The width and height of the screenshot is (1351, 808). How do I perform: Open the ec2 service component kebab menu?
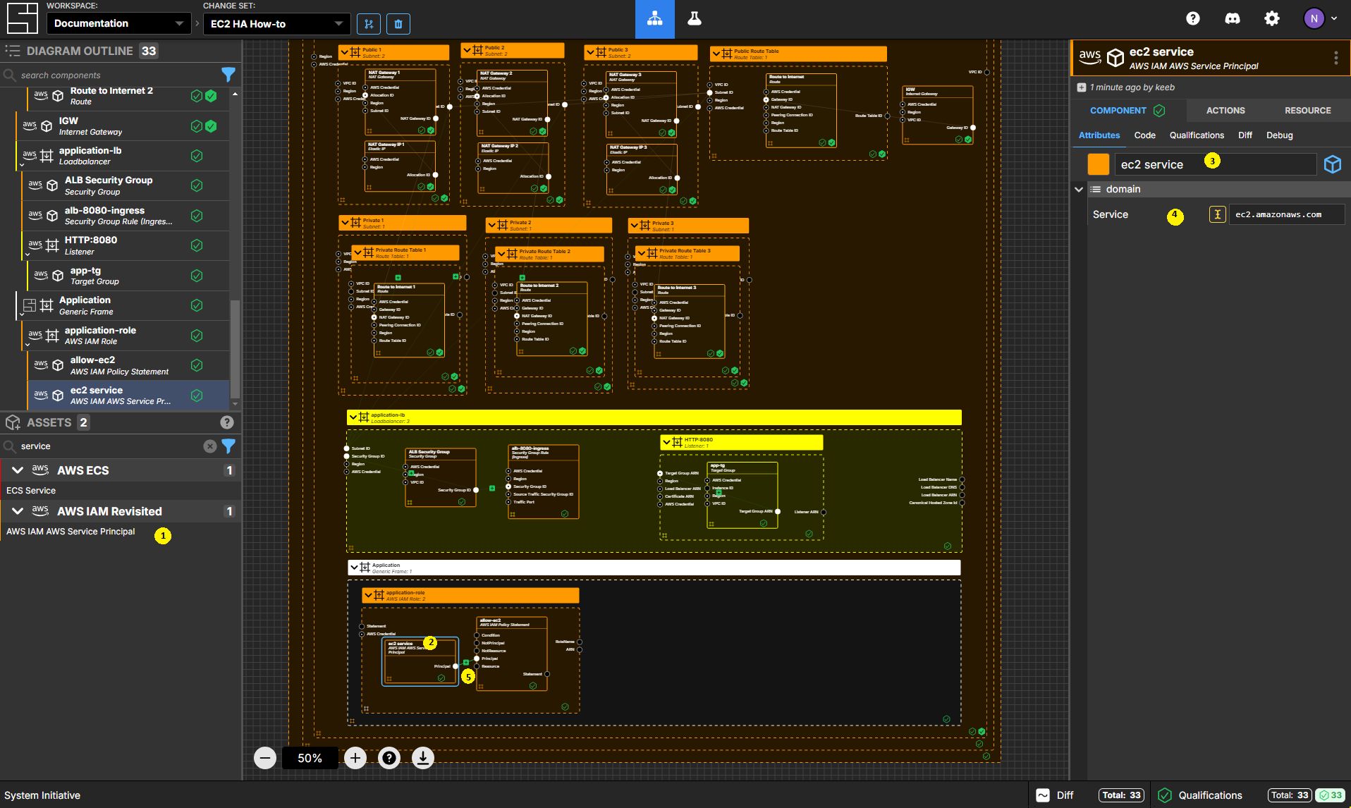(x=1335, y=58)
